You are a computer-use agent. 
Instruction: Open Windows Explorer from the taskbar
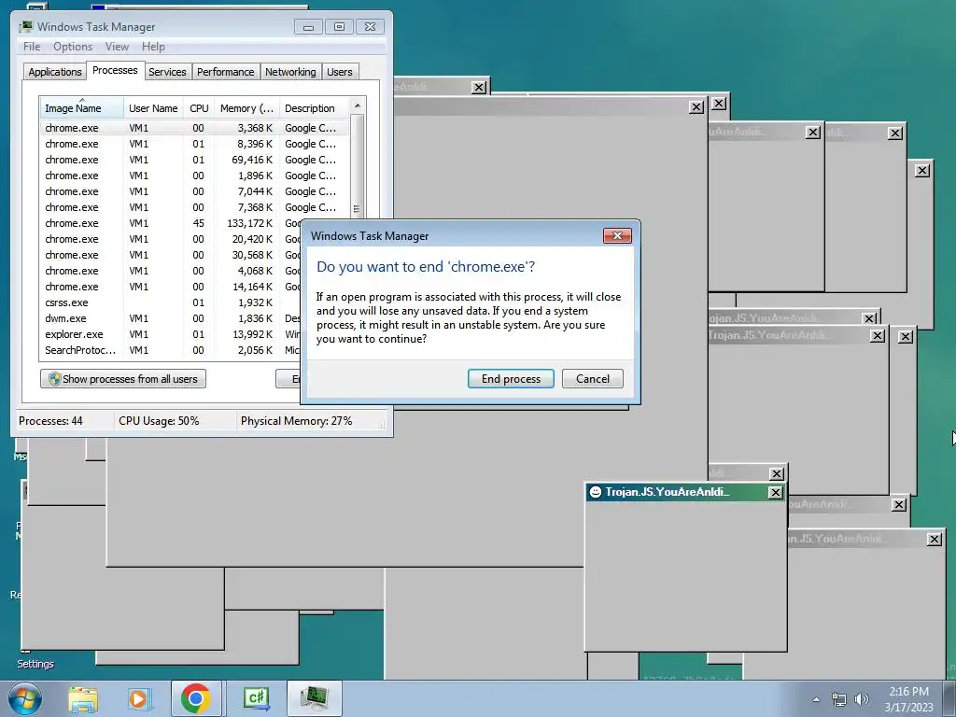point(83,698)
